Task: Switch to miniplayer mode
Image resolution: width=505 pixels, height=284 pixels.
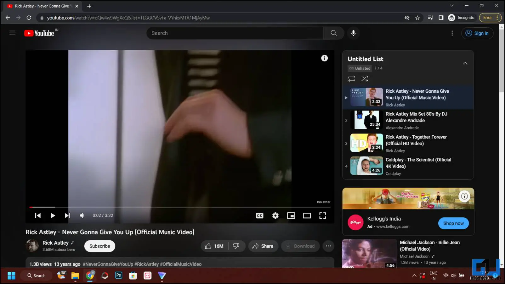Action: pyautogui.click(x=291, y=216)
